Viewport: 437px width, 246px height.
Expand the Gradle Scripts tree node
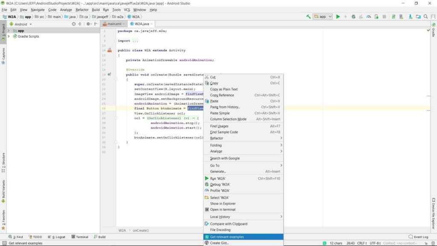pos(9,36)
